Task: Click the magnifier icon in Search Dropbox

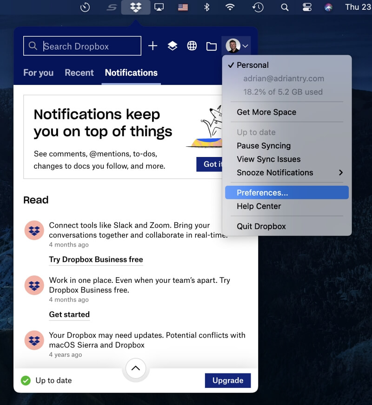Action: 33,46
